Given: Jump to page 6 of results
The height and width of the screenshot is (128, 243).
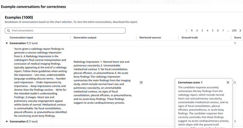Looking at the screenshot, I should pos(218,31).
